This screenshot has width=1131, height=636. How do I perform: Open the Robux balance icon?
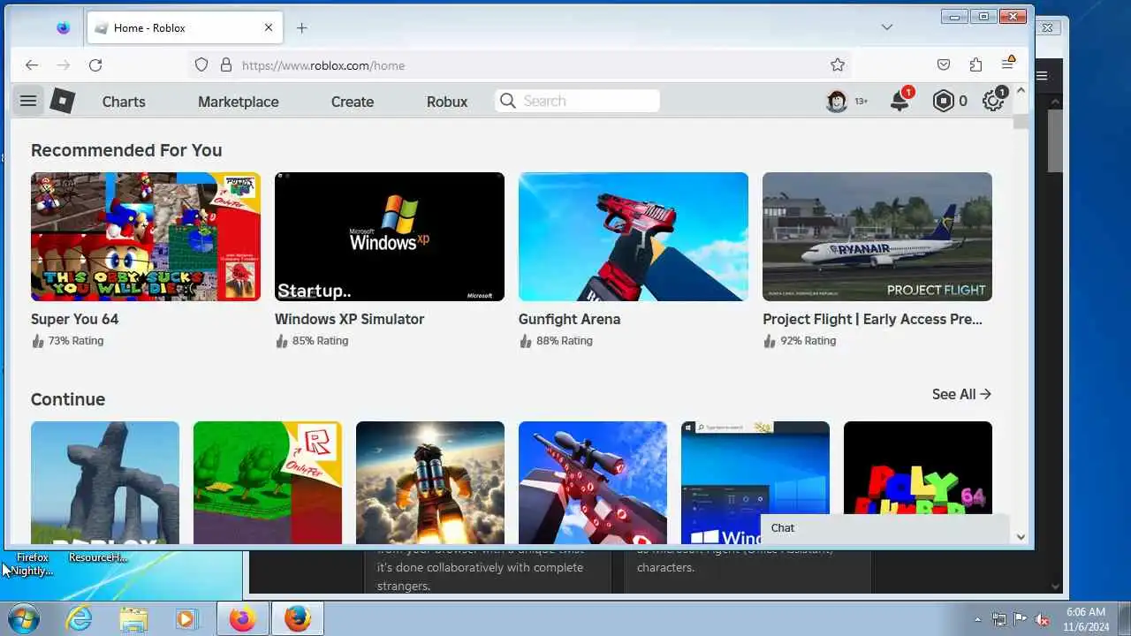944,101
